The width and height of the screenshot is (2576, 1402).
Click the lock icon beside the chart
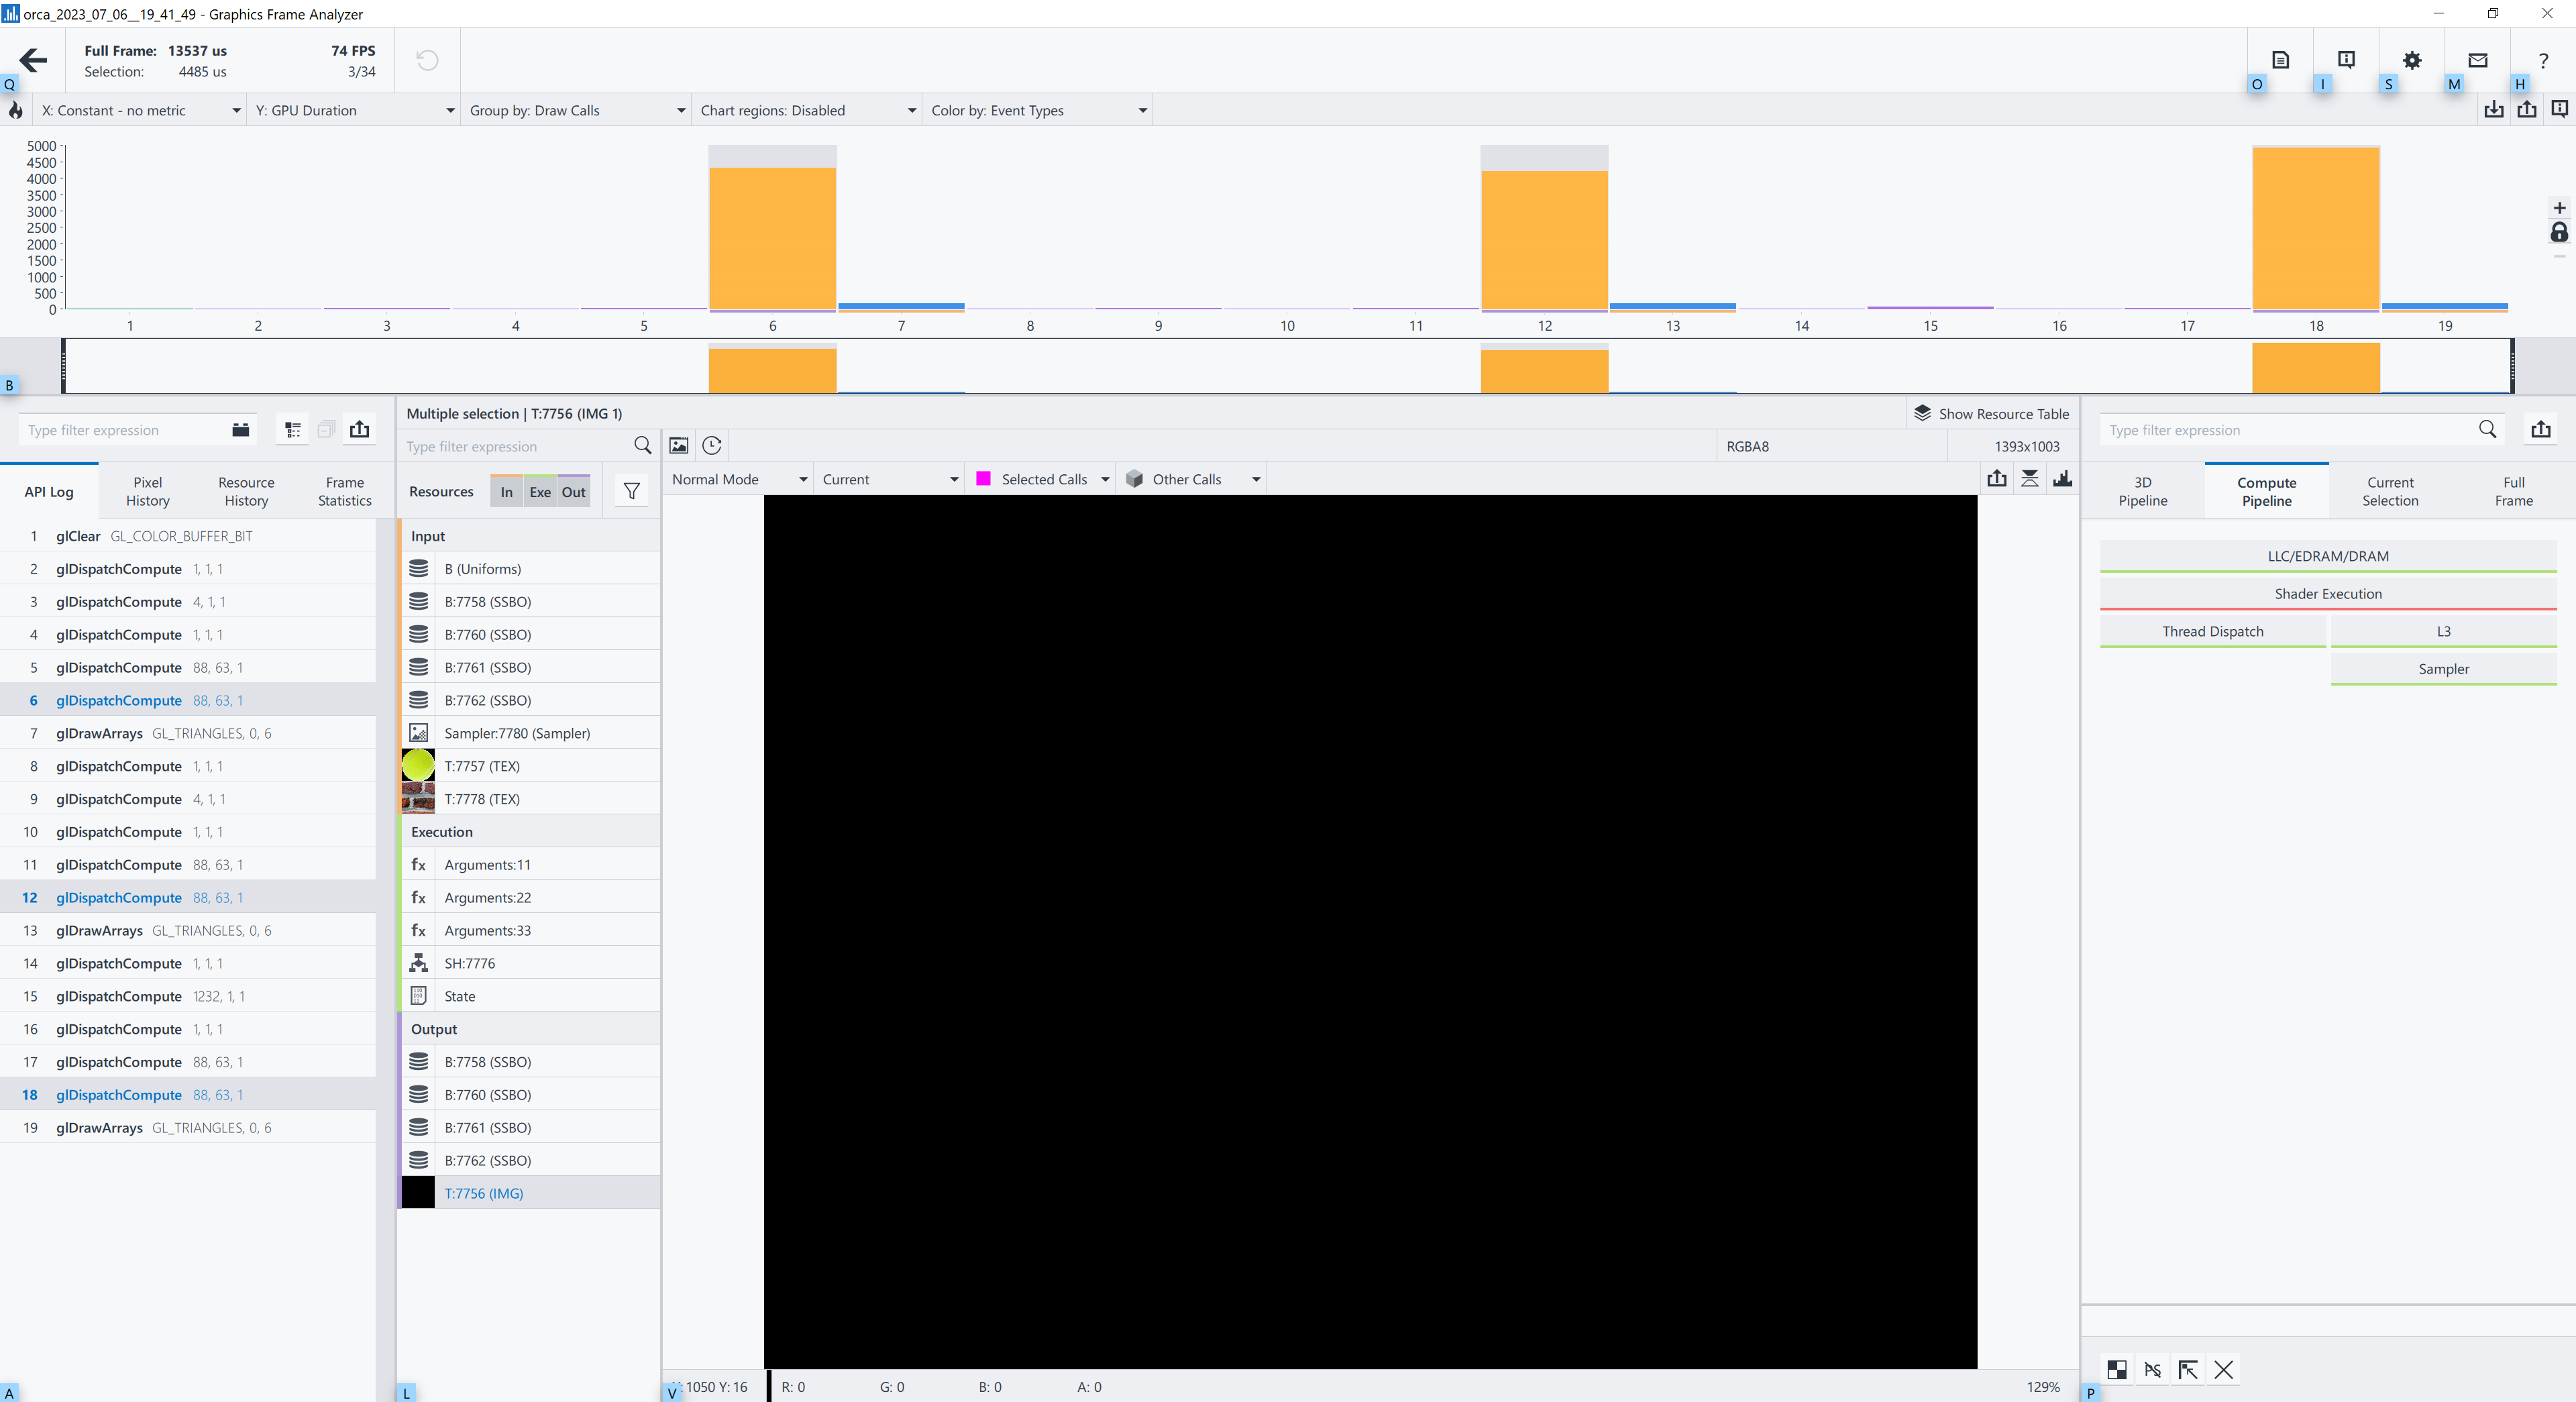click(2559, 233)
